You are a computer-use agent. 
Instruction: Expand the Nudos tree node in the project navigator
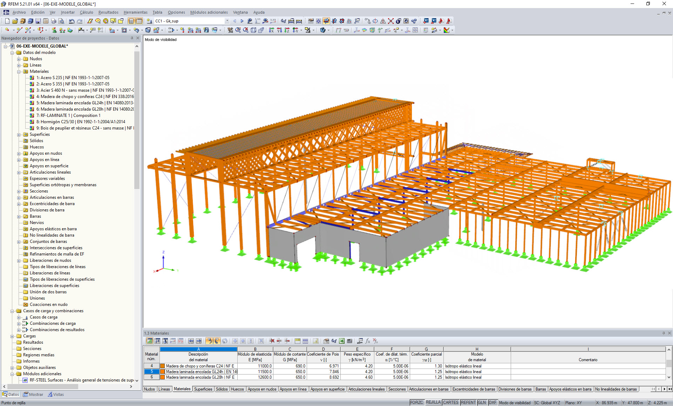pyautogui.click(x=19, y=59)
